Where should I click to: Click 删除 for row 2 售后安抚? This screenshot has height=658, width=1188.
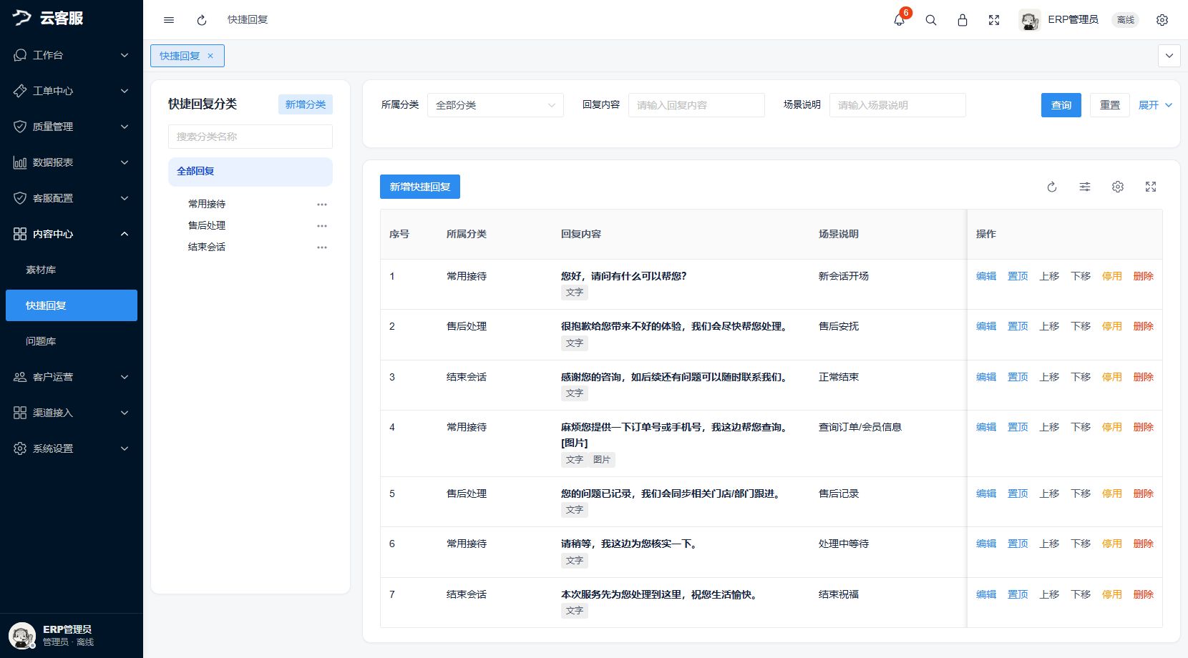pyautogui.click(x=1144, y=326)
